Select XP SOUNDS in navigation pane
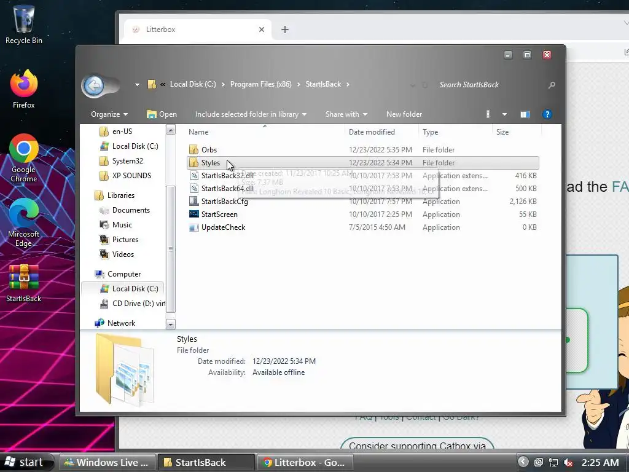 [x=125, y=176]
